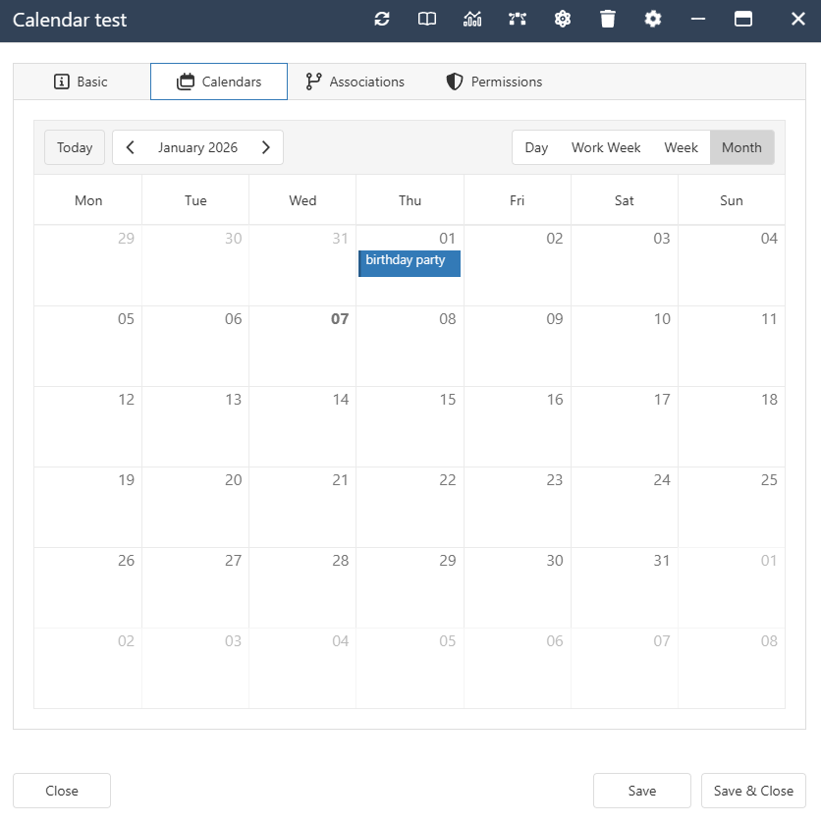Screen dimensions: 821x824
Task: Open the January 2026 date picker
Action: click(197, 146)
